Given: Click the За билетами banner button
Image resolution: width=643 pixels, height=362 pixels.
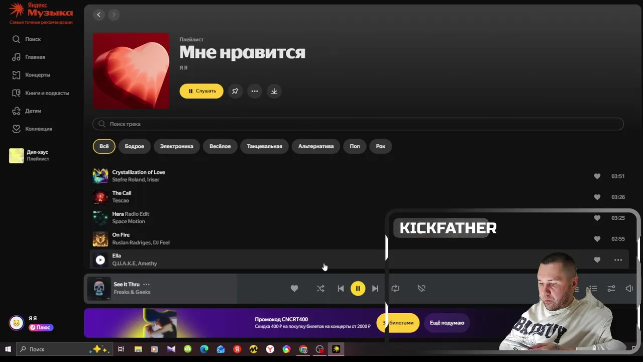Looking at the screenshot, I should click(398, 323).
